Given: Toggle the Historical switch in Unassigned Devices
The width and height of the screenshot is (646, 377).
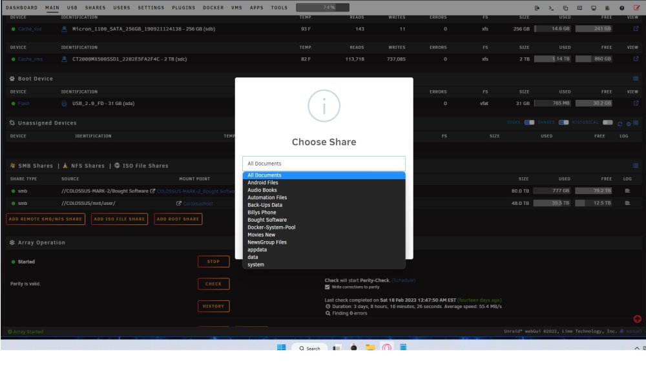Looking at the screenshot, I should click(608, 122).
